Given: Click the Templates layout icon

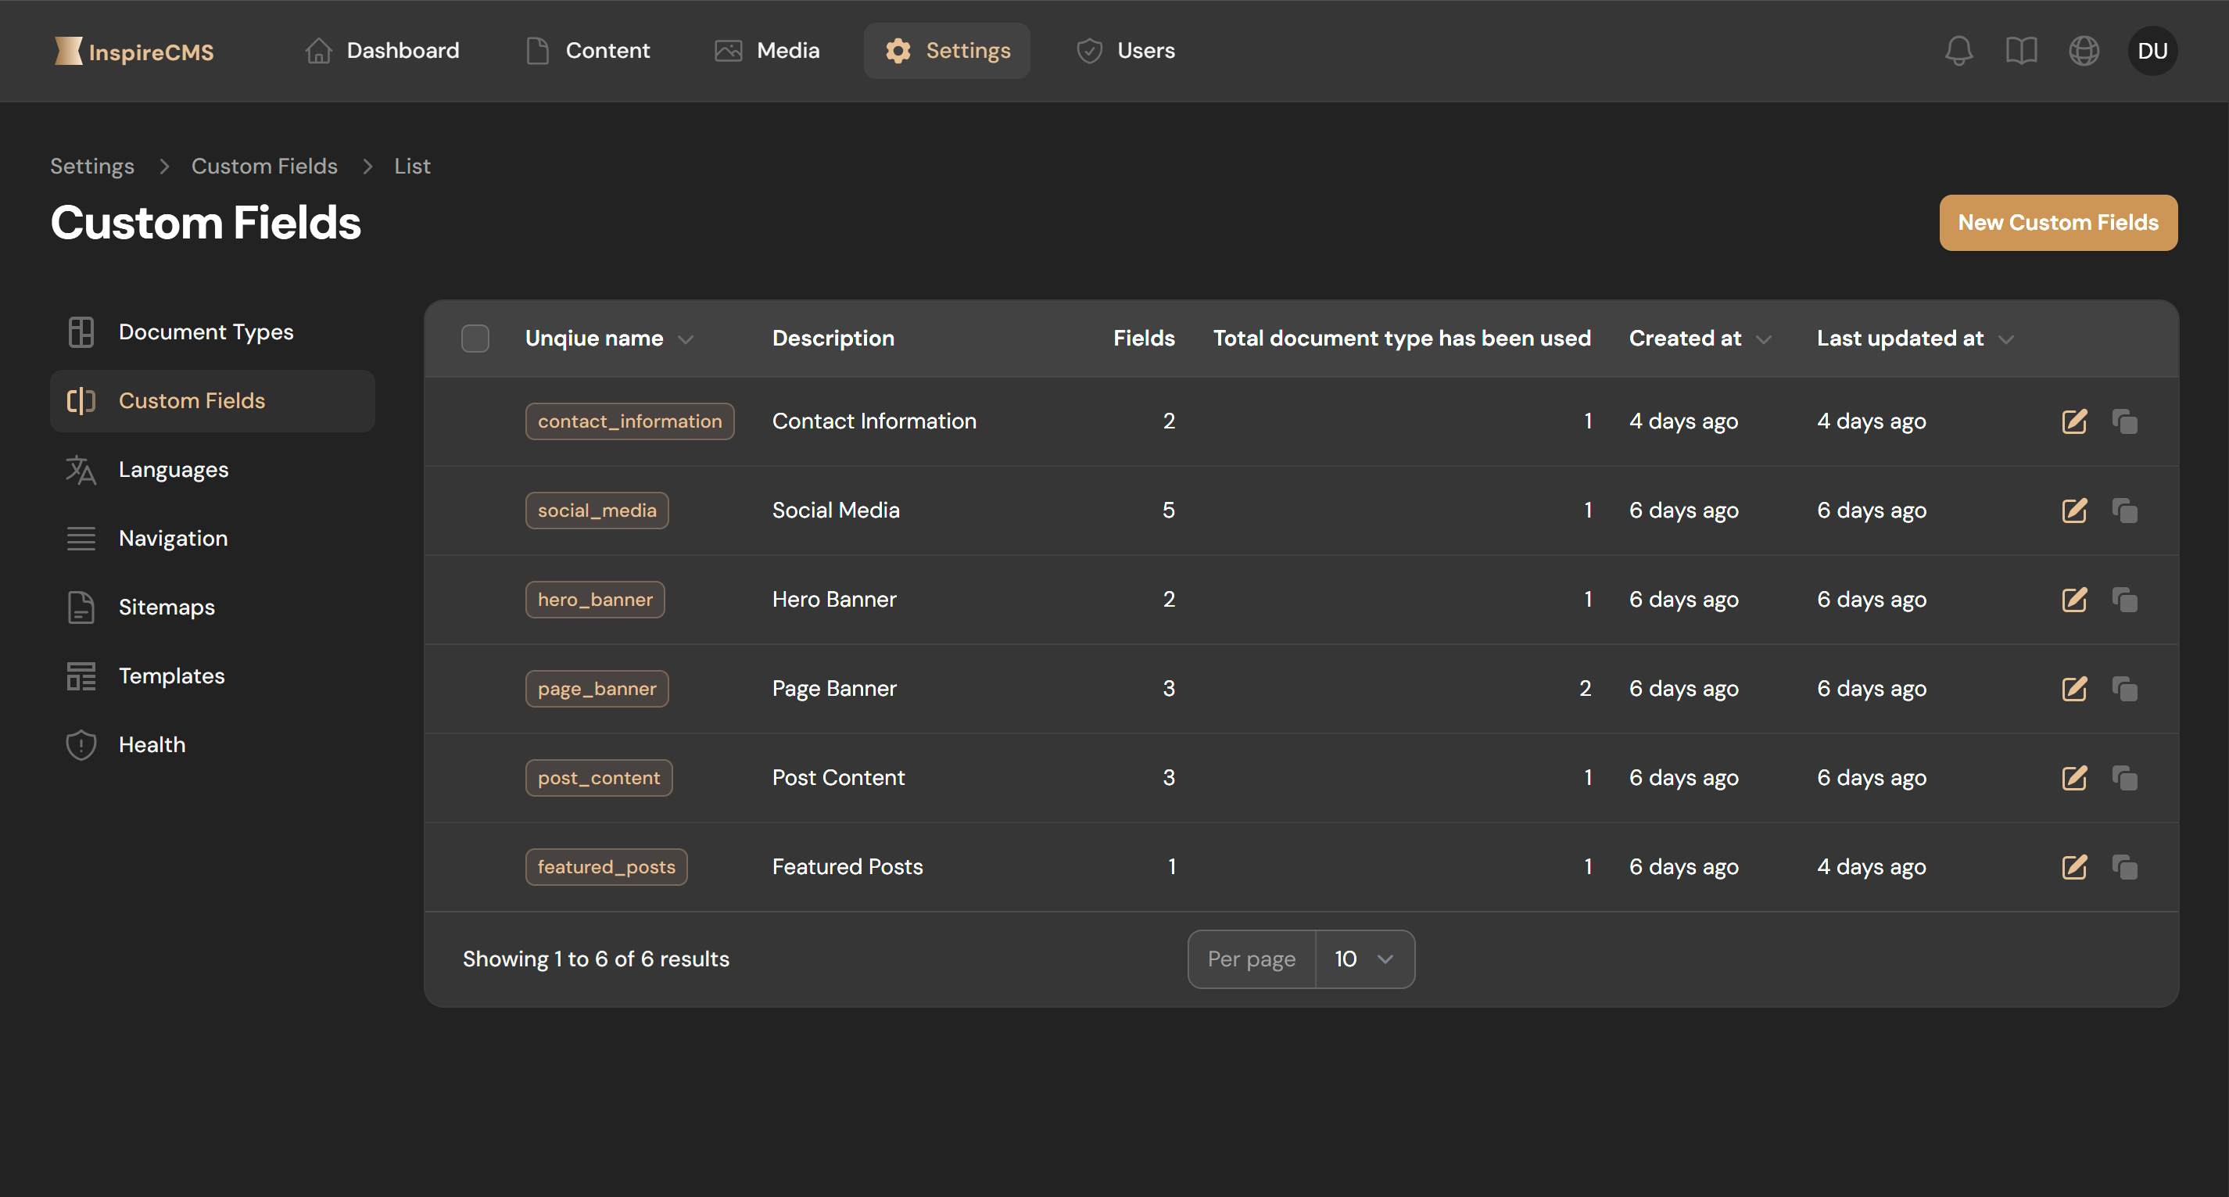Looking at the screenshot, I should coord(81,676).
